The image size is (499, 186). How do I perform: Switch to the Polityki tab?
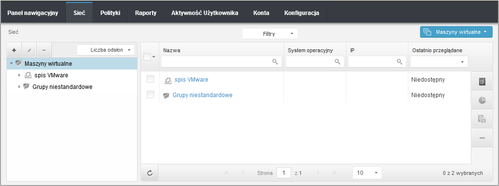tap(110, 13)
